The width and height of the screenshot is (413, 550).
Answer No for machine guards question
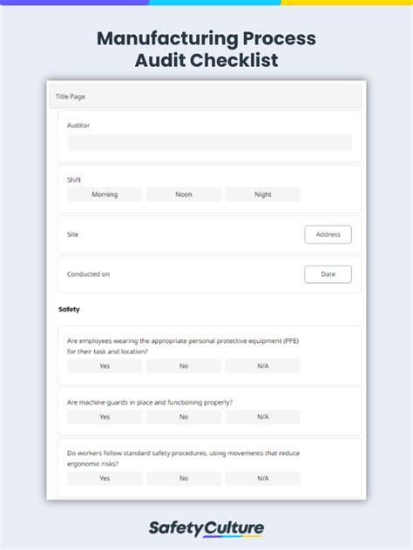coord(184,417)
